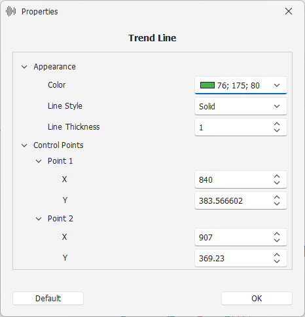Decrease Point 2 Y value

(x=277, y=261)
